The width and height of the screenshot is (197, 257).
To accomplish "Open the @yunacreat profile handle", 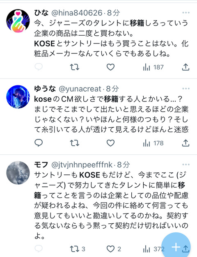I will [x=80, y=89].
